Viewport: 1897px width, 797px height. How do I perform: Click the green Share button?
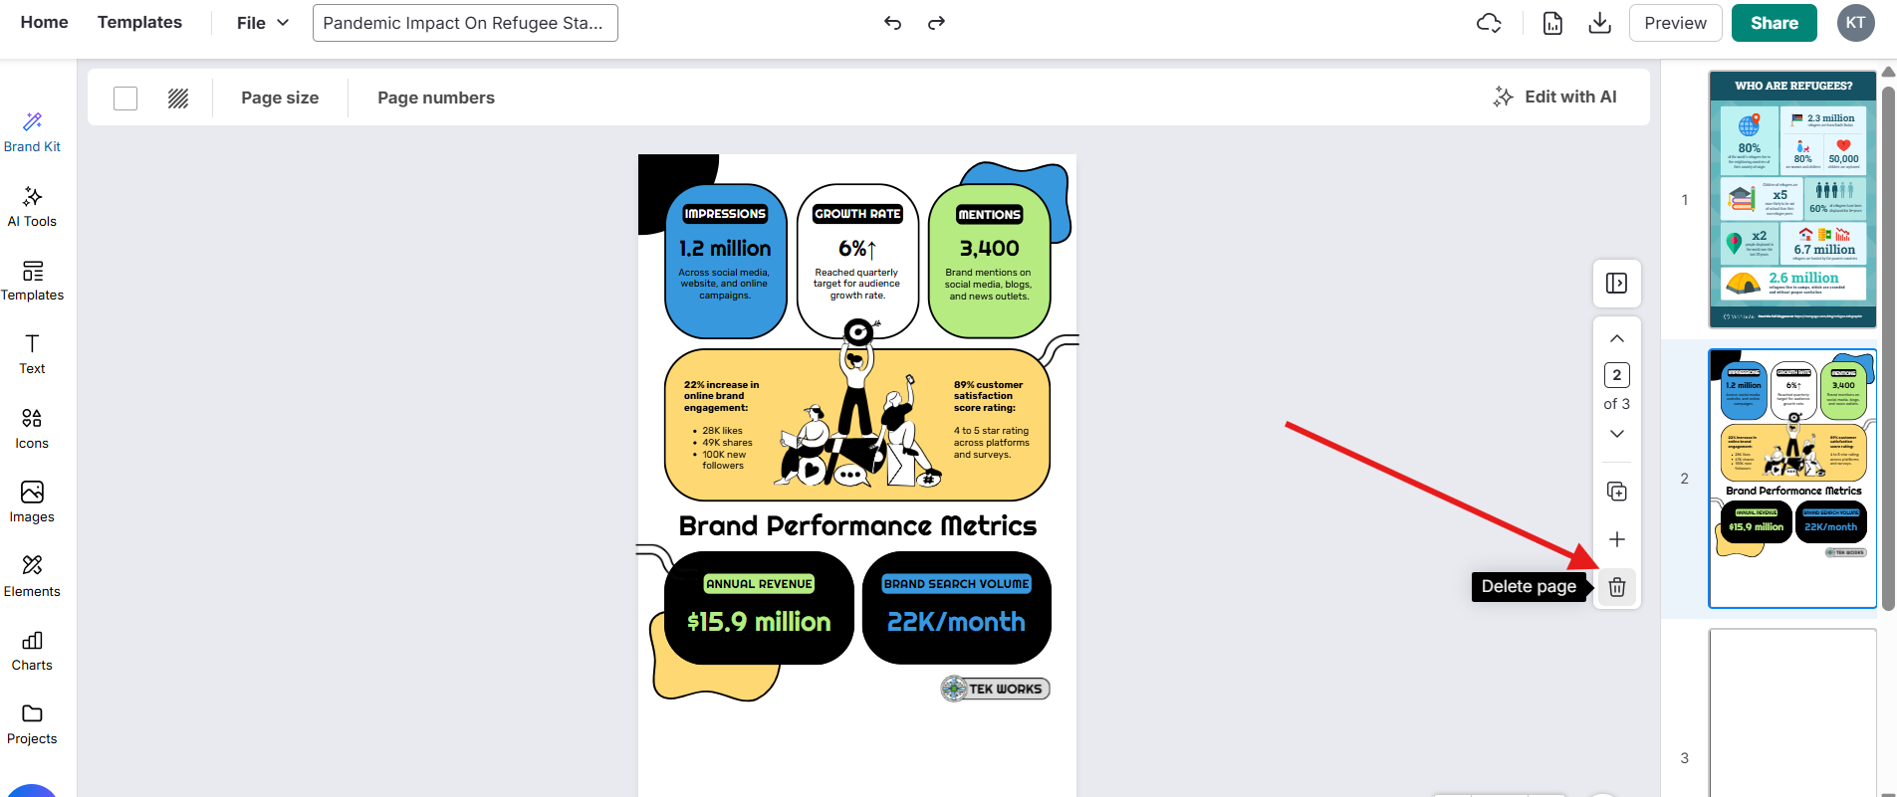[x=1774, y=23]
